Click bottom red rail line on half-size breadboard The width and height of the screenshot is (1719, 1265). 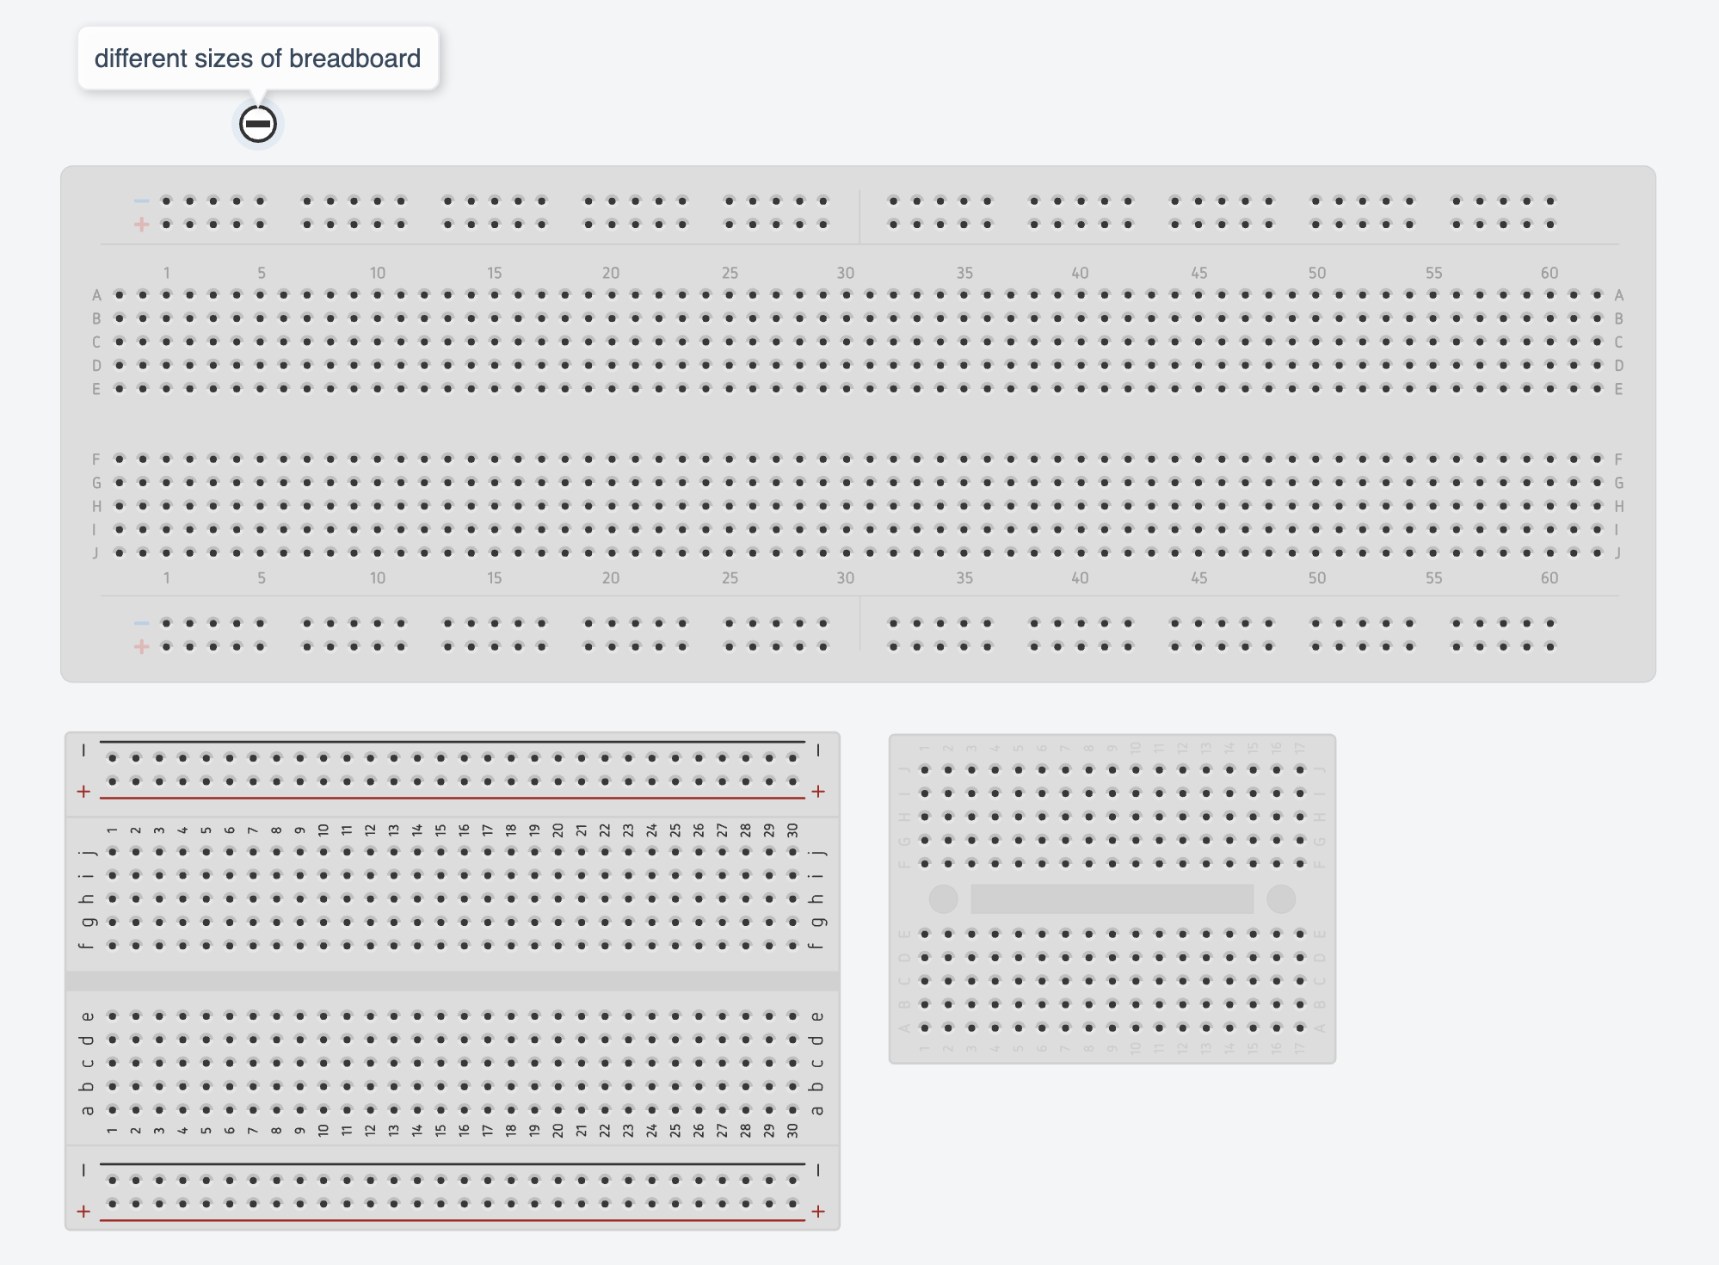(453, 1220)
